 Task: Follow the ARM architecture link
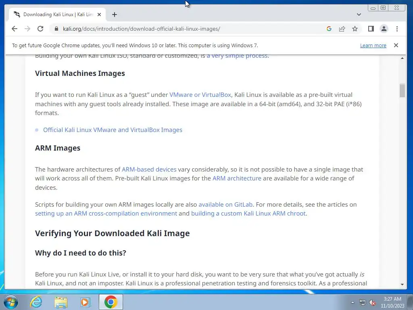click(237, 178)
